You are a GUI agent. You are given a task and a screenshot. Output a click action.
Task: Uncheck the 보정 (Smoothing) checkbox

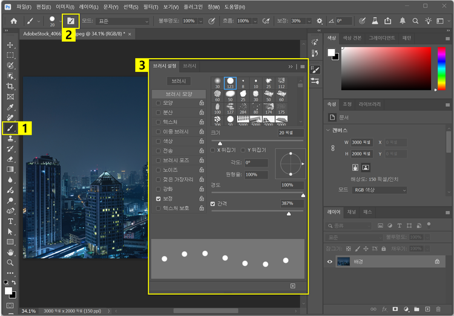159,198
